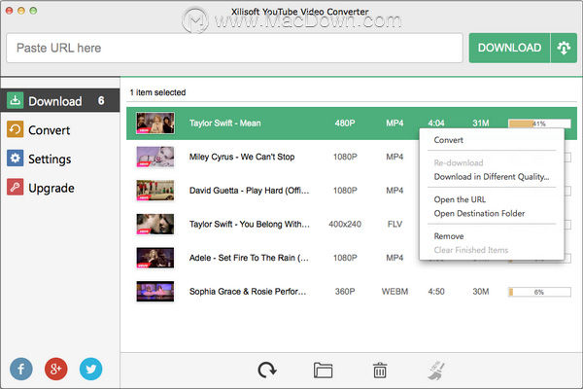This screenshot has height=389, width=583.
Task: Focus the Paste URL here field
Action: coord(234,48)
